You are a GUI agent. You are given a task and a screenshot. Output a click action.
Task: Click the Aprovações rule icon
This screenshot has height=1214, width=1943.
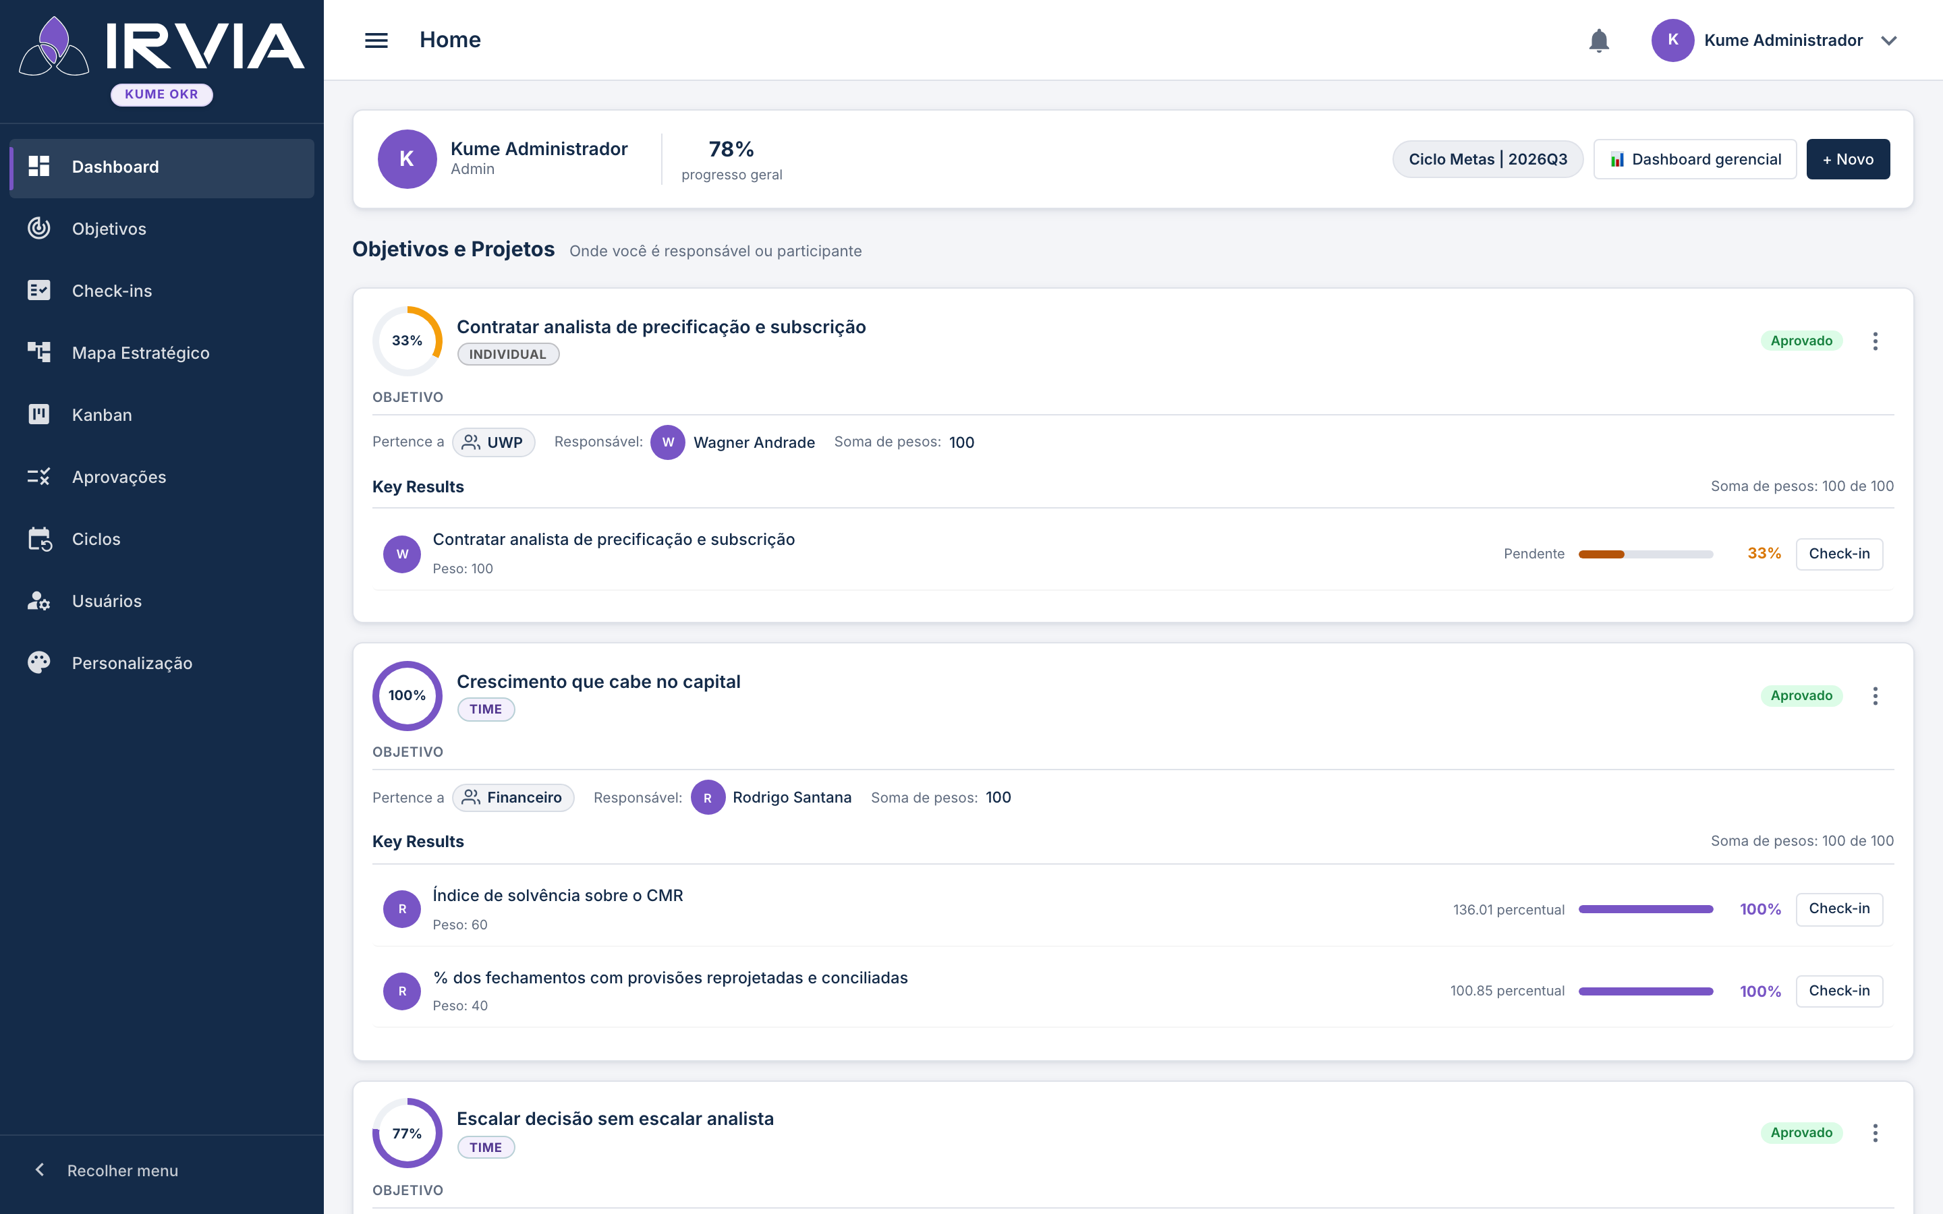38,476
